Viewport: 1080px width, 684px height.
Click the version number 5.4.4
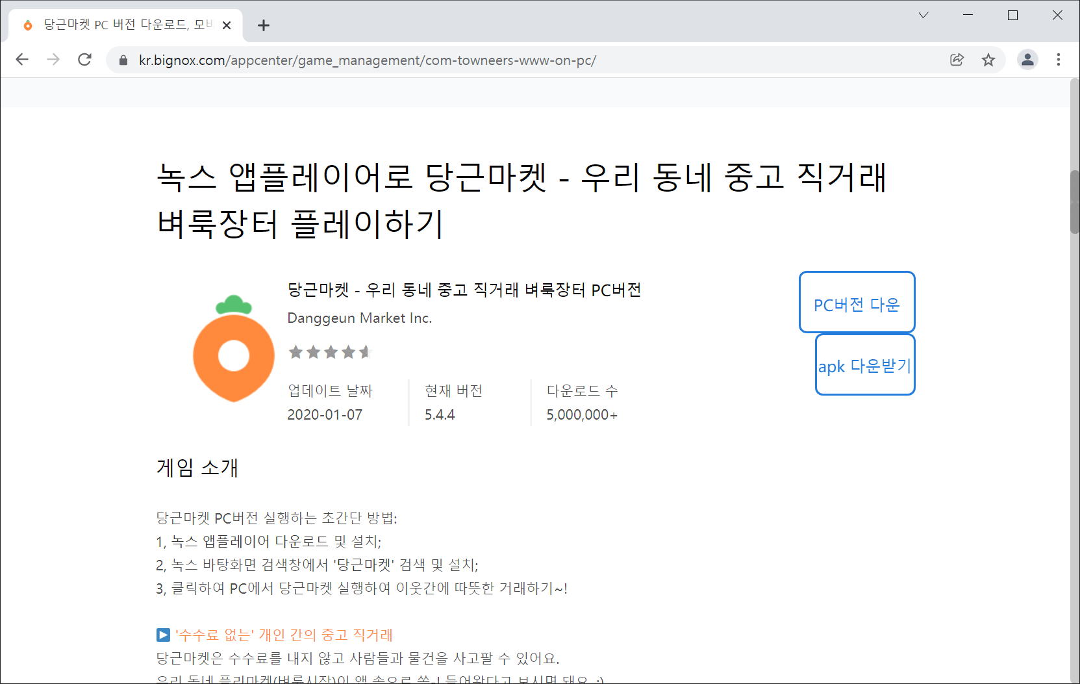coord(440,414)
